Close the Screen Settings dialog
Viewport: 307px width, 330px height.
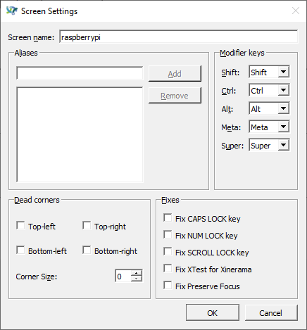[296, 11]
